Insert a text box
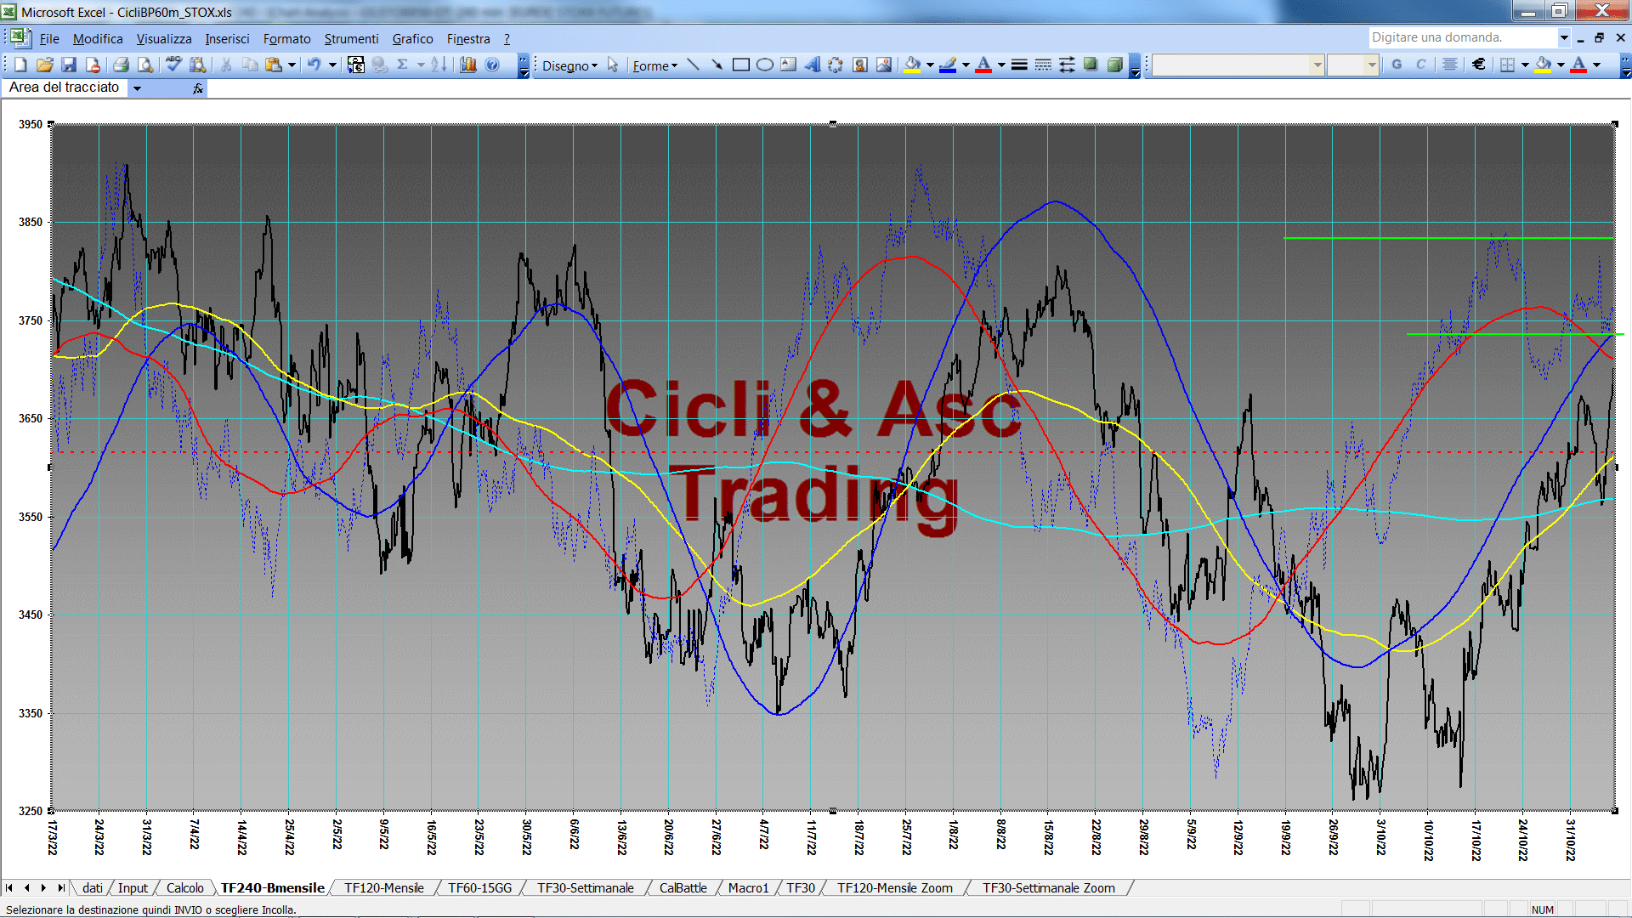The height and width of the screenshot is (918, 1632). [x=789, y=65]
